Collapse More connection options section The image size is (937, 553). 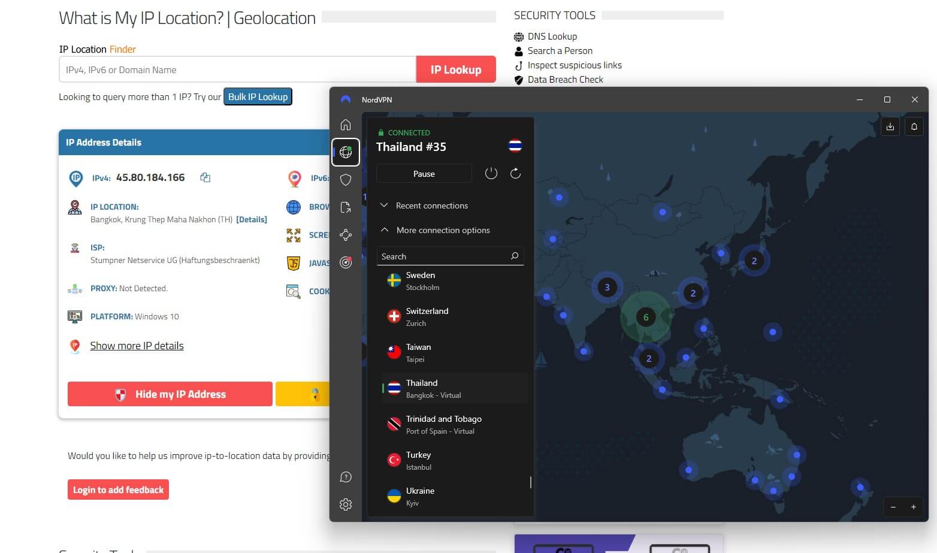pyautogui.click(x=435, y=230)
